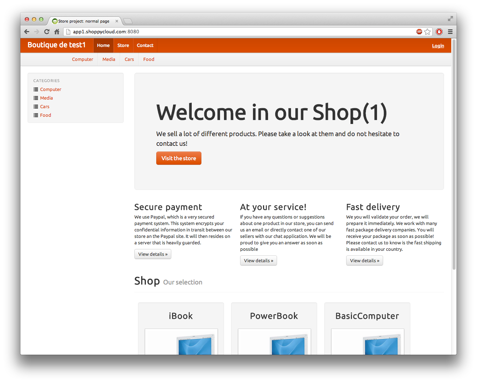Click the Login link
477x383 pixels.
tap(438, 46)
